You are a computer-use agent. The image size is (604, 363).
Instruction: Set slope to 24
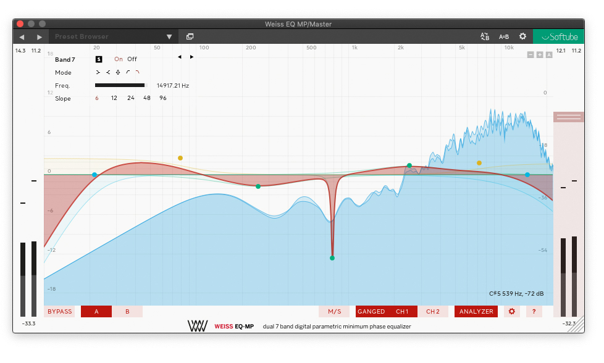[131, 98]
